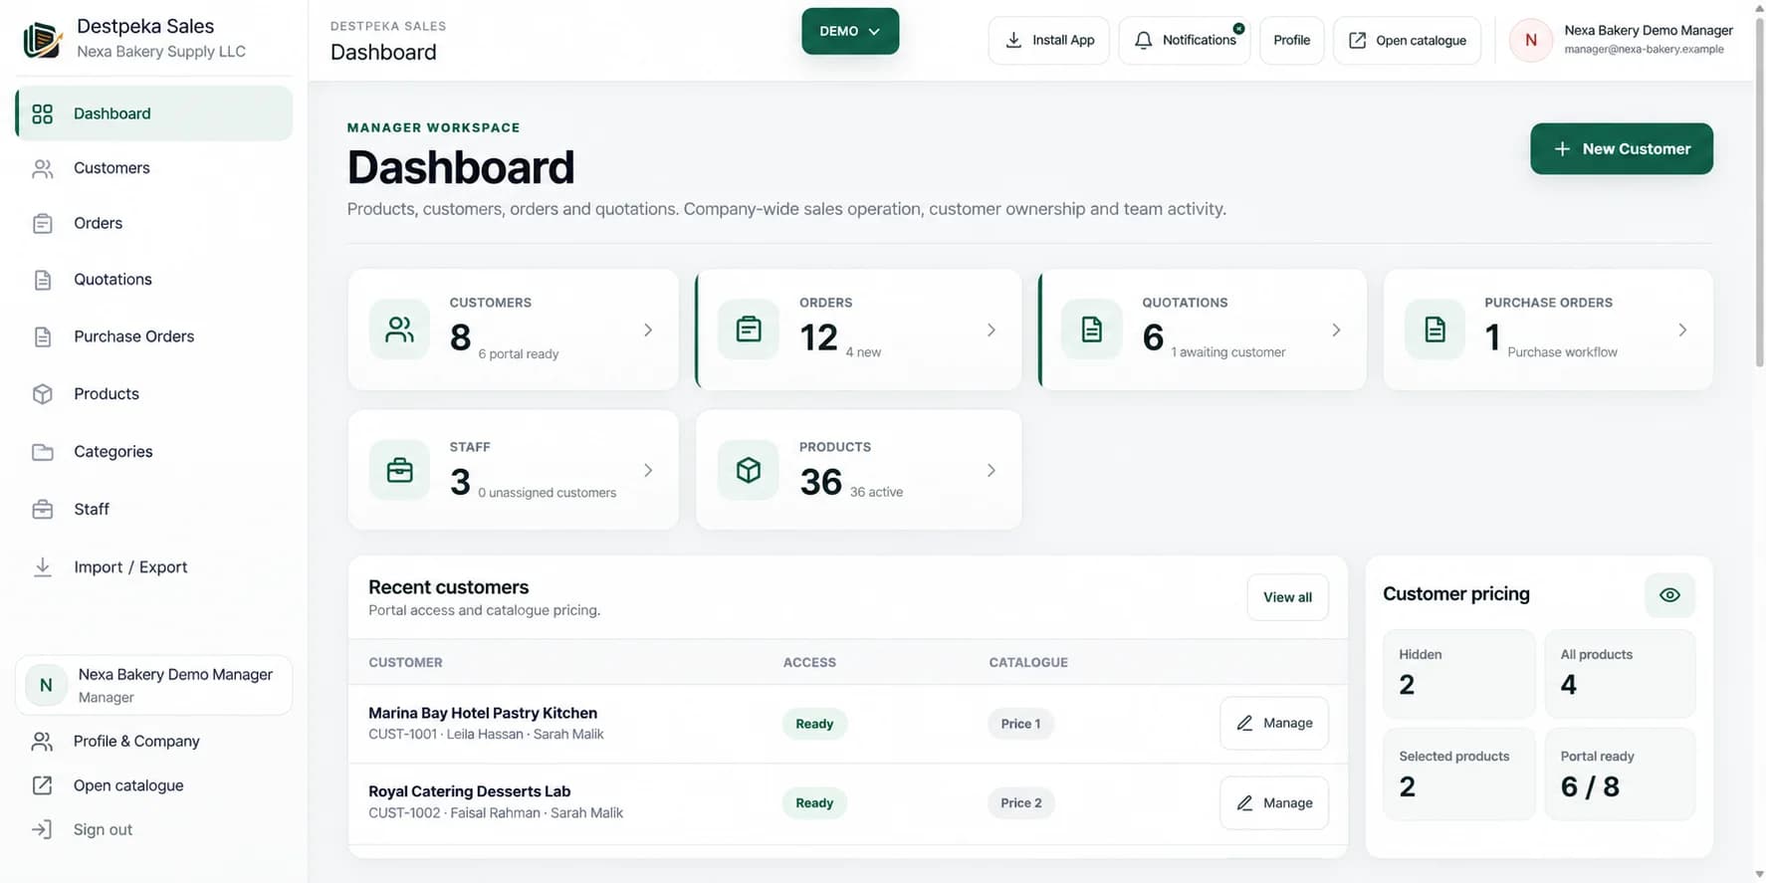Open Staff in the sidebar
1766x883 pixels.
pyautogui.click(x=154, y=509)
